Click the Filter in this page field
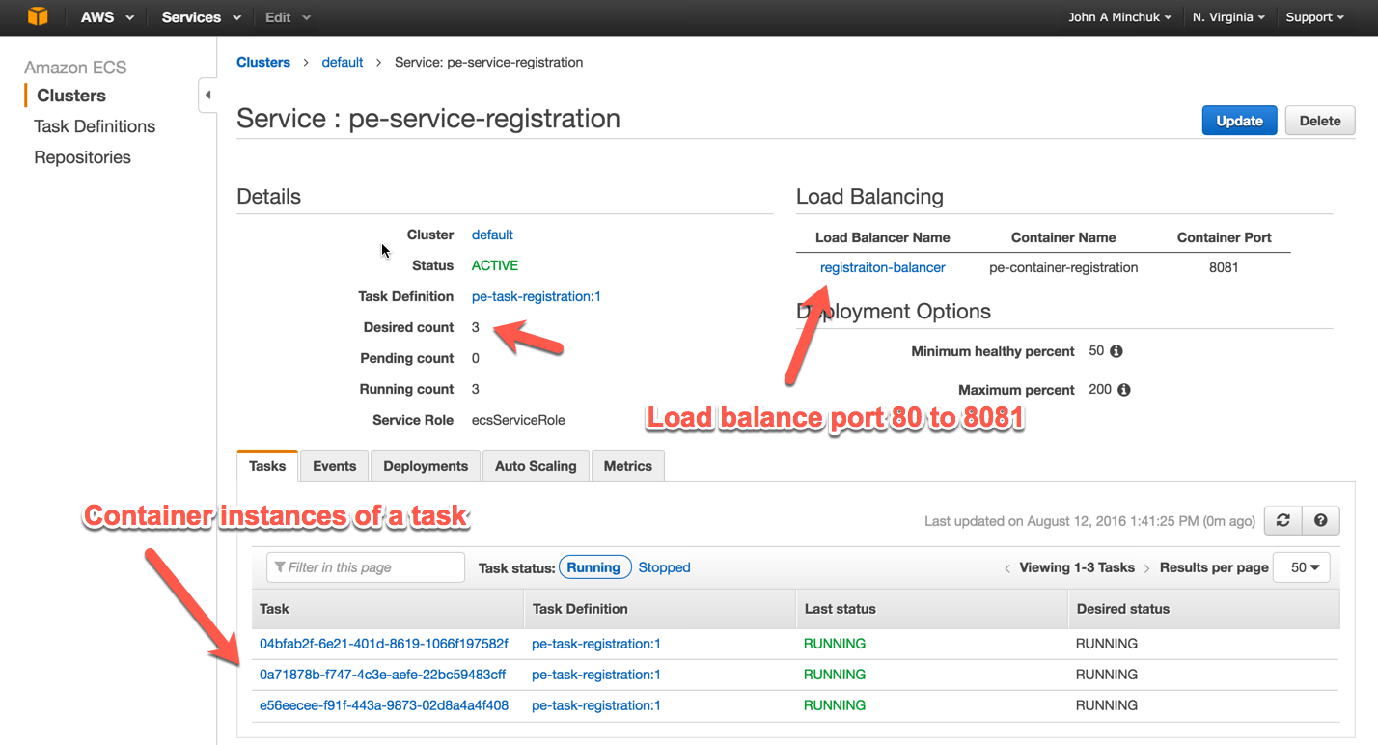Viewport: 1378px width, 745px height. (x=366, y=567)
